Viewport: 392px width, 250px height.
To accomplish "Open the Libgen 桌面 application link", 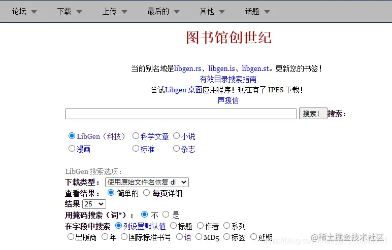I will pyautogui.click(x=183, y=90).
